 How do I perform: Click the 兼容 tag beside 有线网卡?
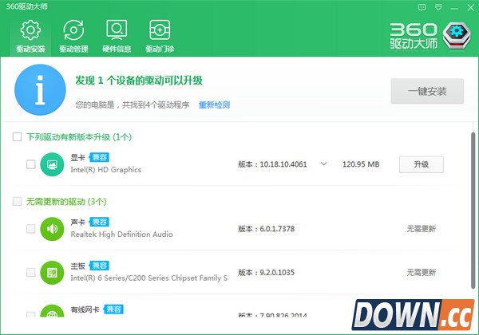(x=113, y=309)
